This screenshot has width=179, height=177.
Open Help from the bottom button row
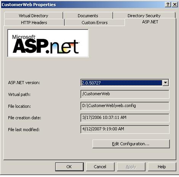[162, 167]
